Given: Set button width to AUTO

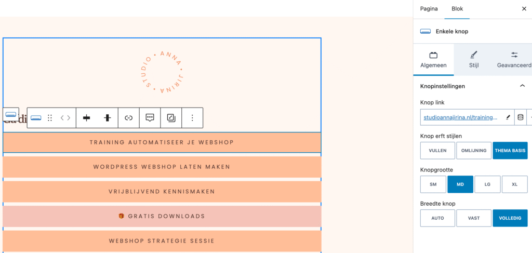Looking at the screenshot, I should [x=437, y=218].
